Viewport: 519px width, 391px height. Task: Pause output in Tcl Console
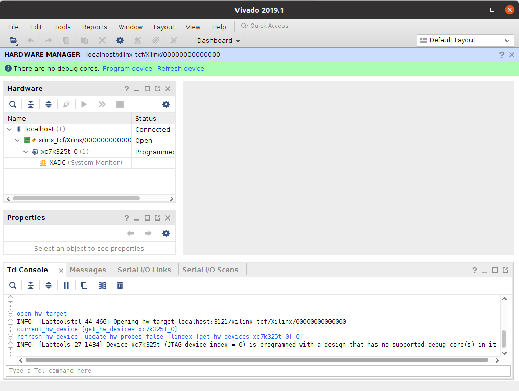[x=66, y=285]
